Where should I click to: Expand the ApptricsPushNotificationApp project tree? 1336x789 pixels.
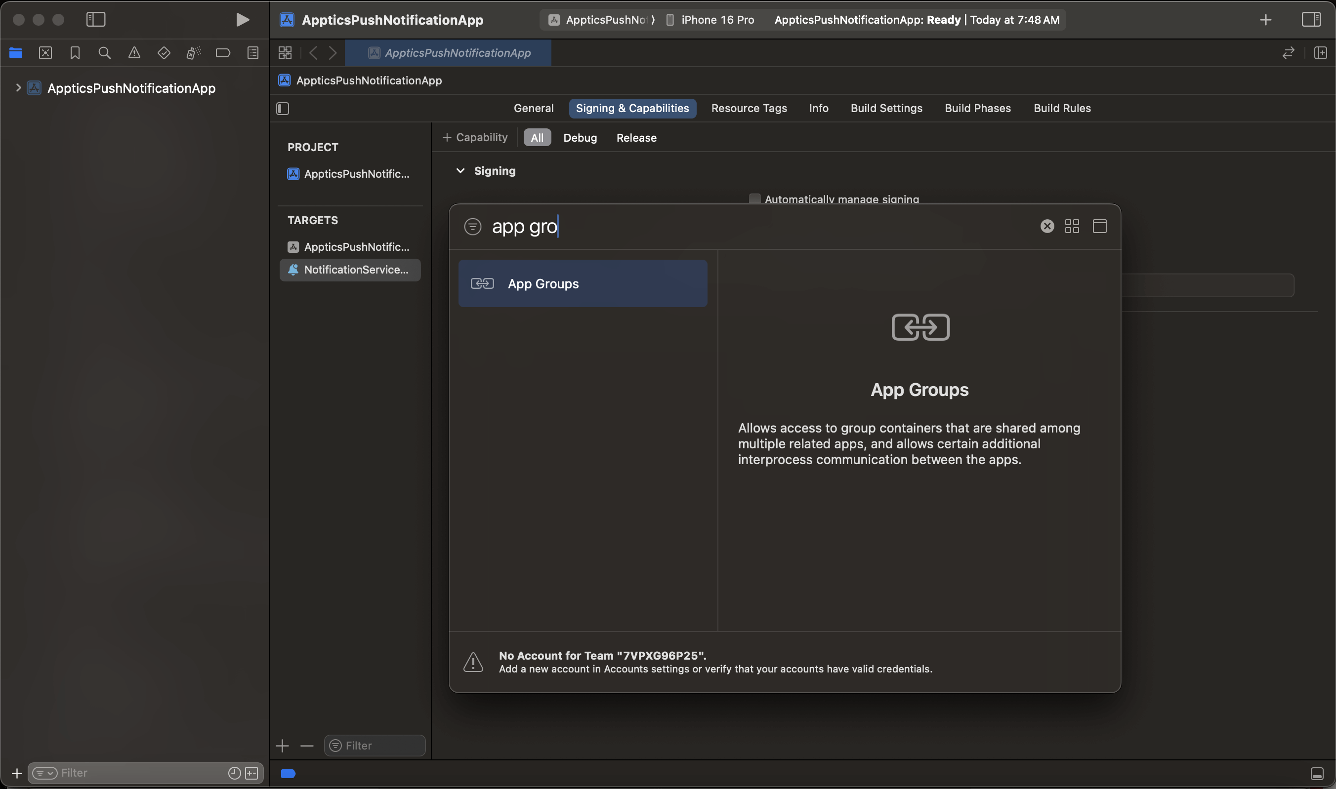click(x=18, y=88)
